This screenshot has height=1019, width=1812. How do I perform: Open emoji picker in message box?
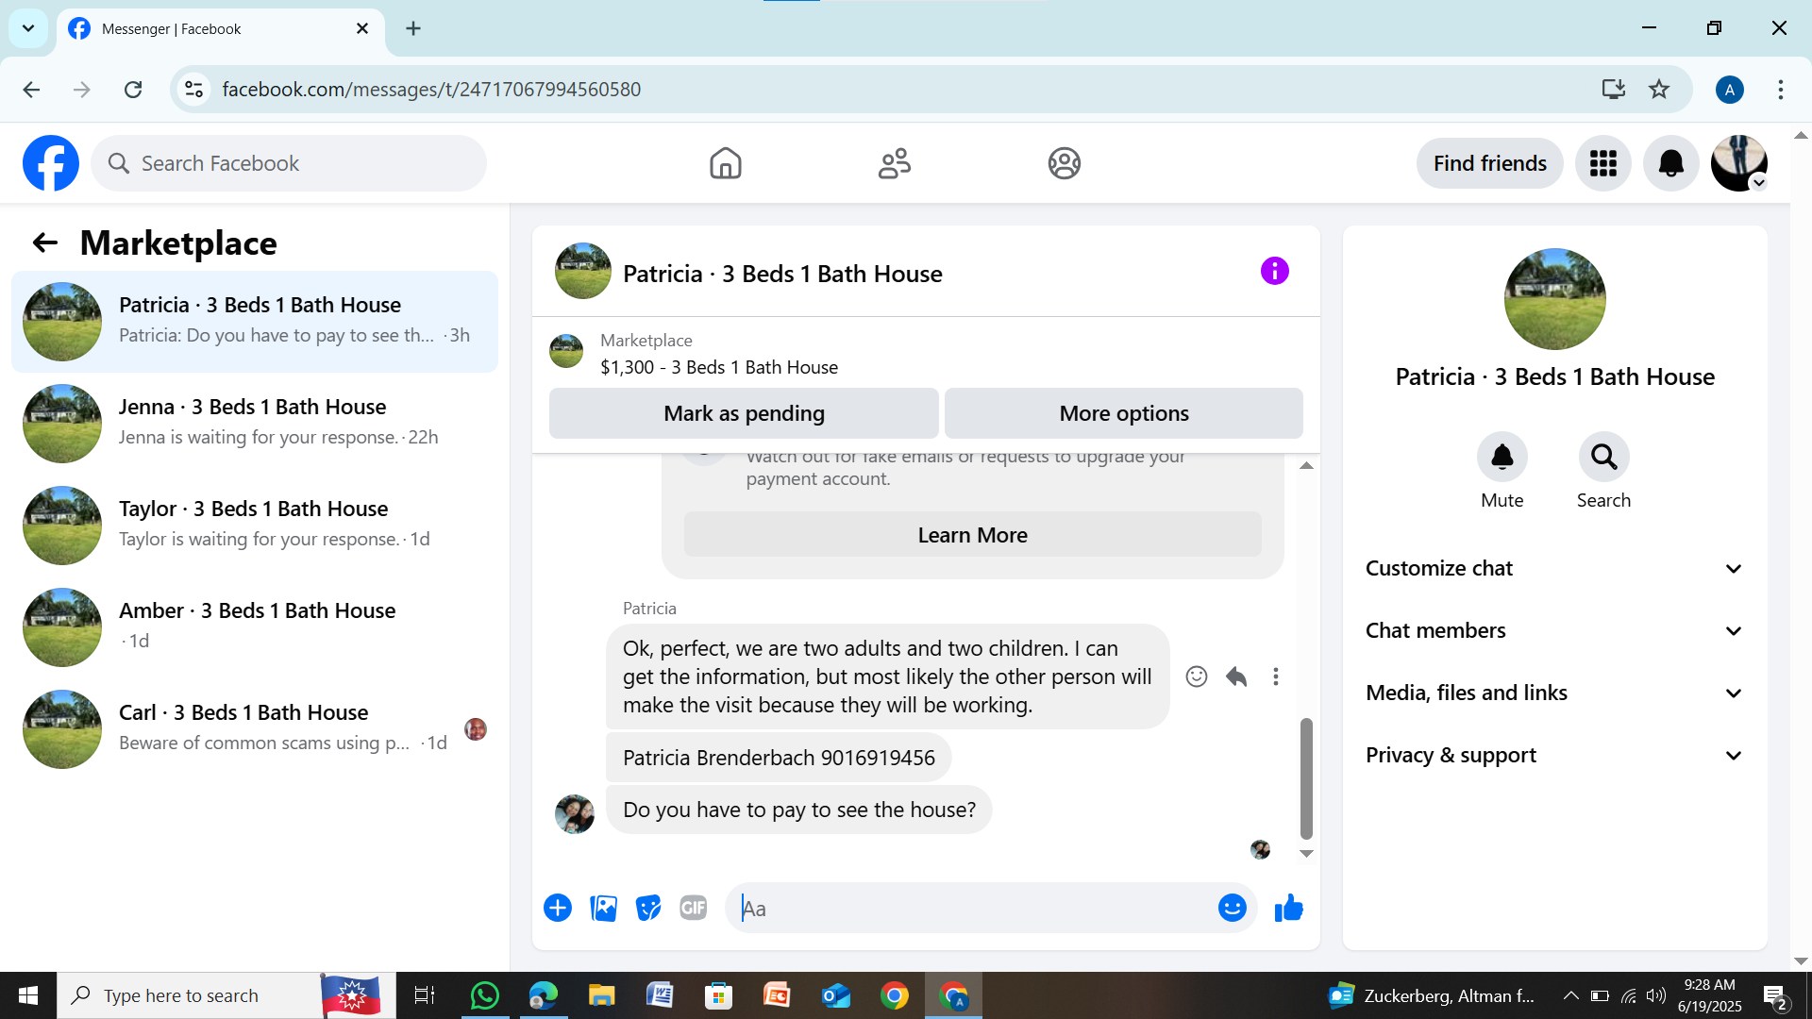click(x=1232, y=908)
